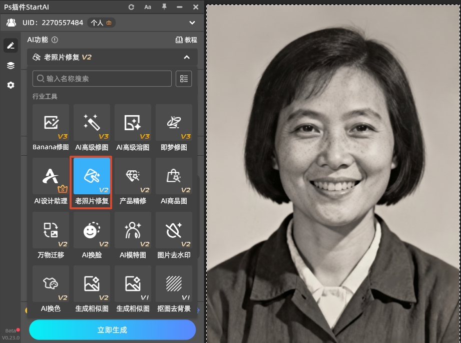Open the 产品精修 product retouching tool
This screenshot has height=343, width=461.
[x=133, y=176]
